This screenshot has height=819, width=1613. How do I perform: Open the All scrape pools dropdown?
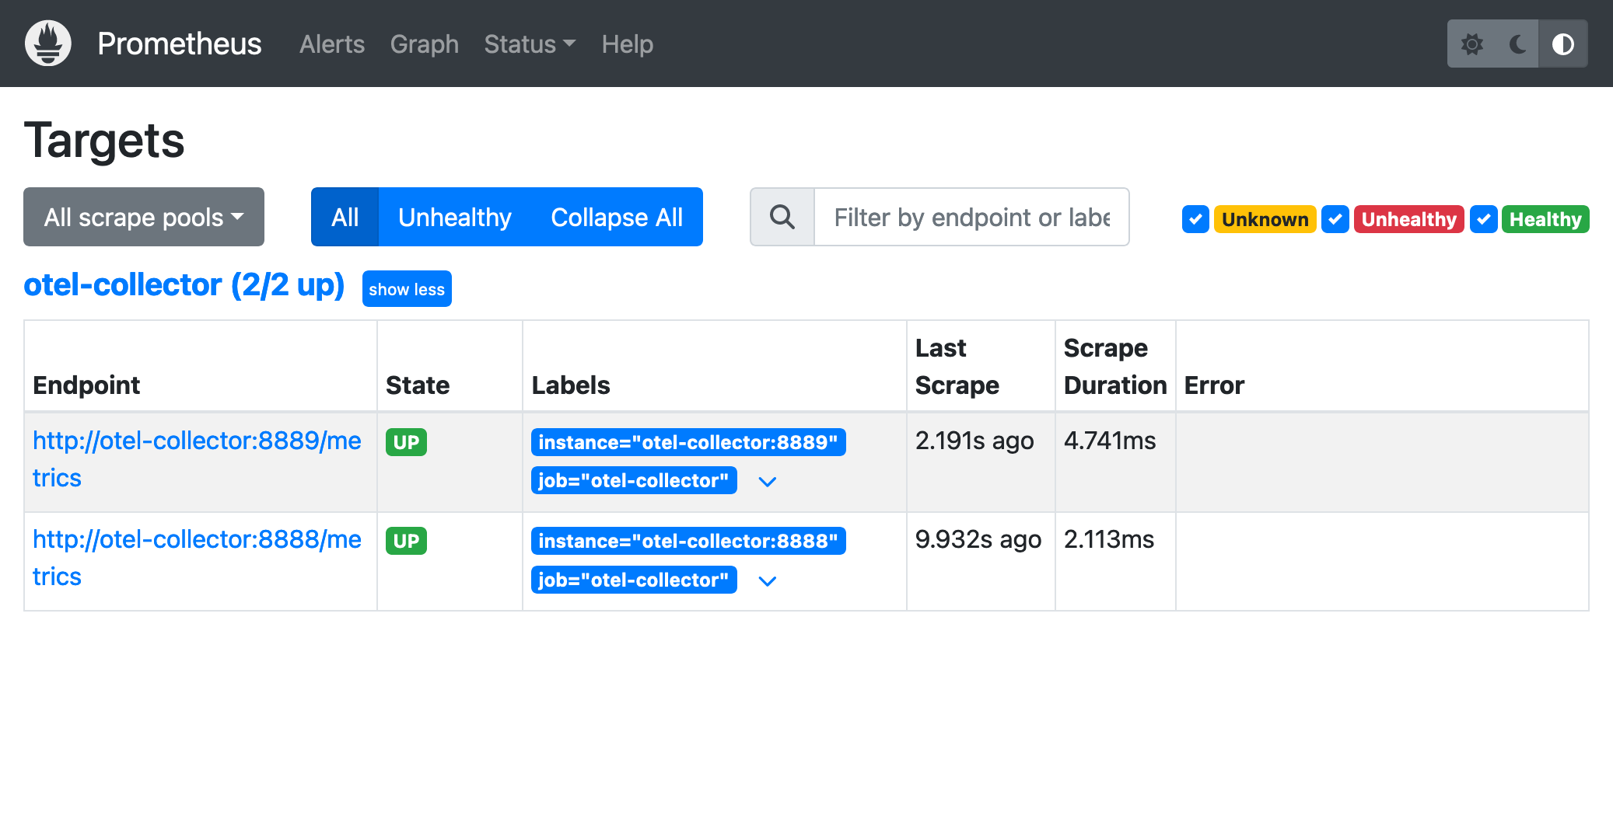point(144,217)
